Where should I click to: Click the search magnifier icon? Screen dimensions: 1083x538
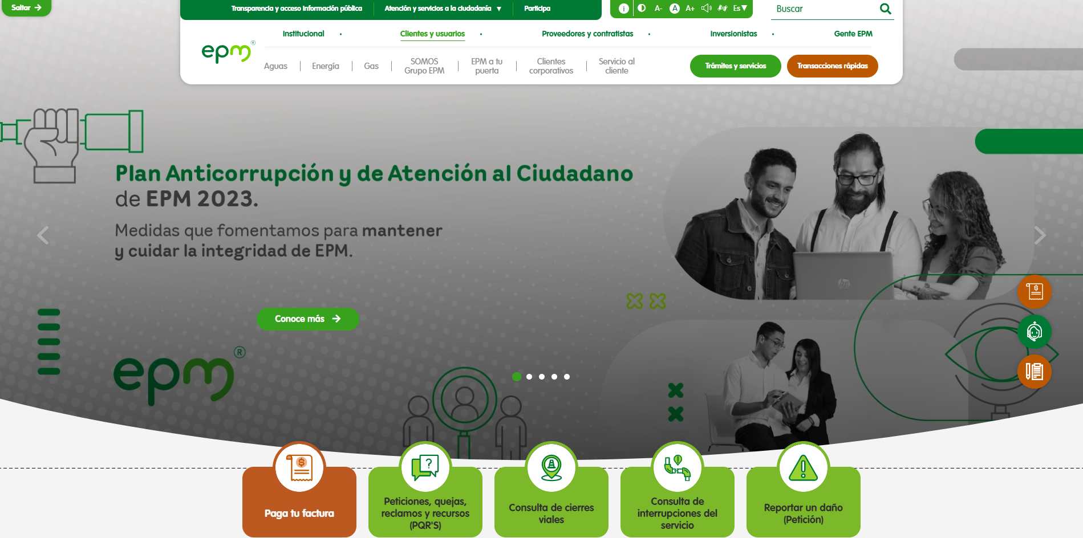click(885, 9)
